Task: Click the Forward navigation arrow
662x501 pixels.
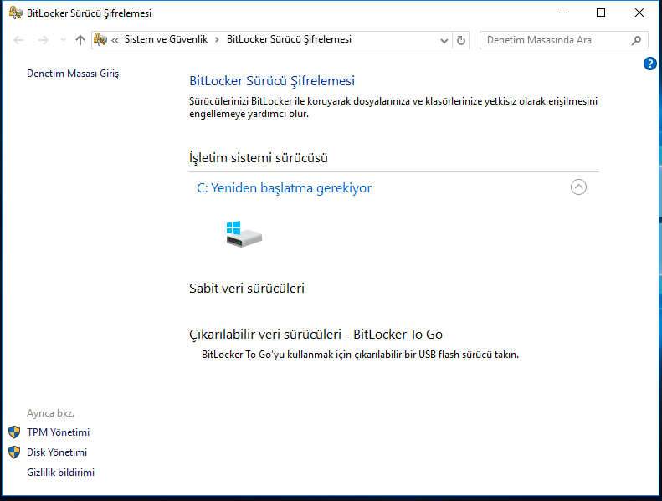Action: coord(44,40)
